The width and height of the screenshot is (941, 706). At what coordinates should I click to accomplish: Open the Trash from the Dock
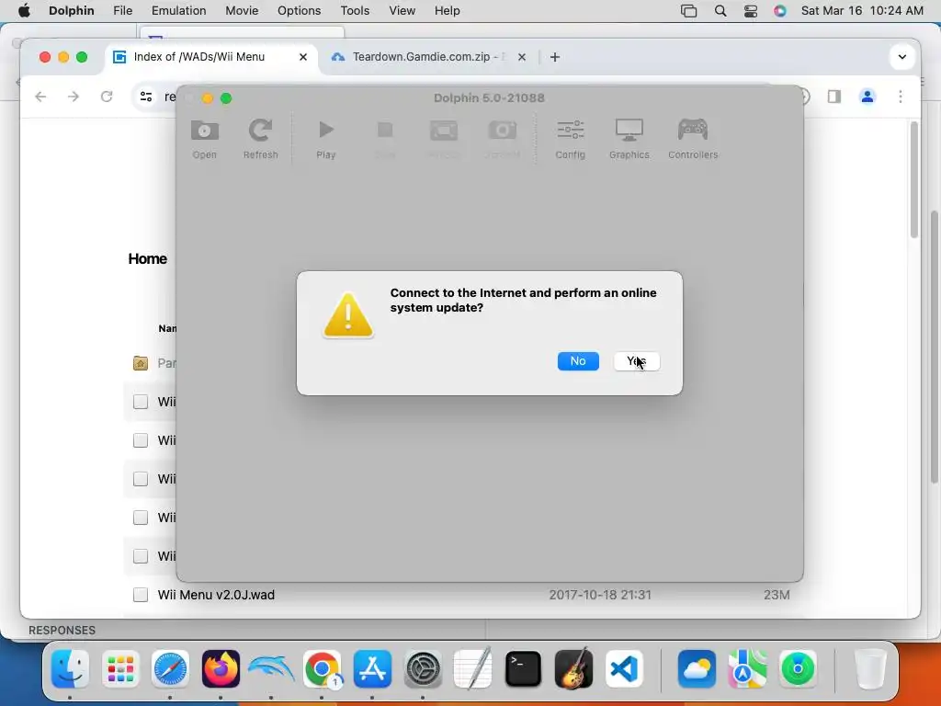(870, 669)
